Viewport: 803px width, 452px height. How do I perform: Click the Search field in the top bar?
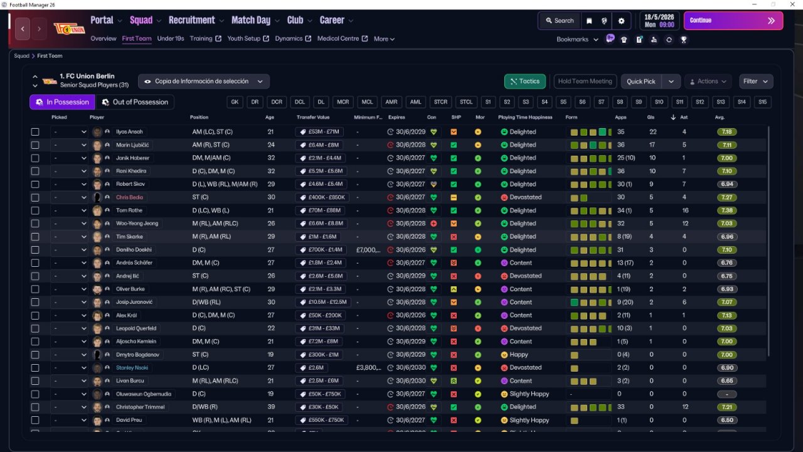pyautogui.click(x=559, y=21)
